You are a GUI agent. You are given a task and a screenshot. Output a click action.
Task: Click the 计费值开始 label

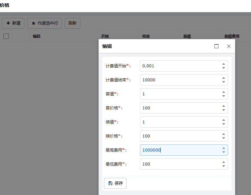(118, 66)
